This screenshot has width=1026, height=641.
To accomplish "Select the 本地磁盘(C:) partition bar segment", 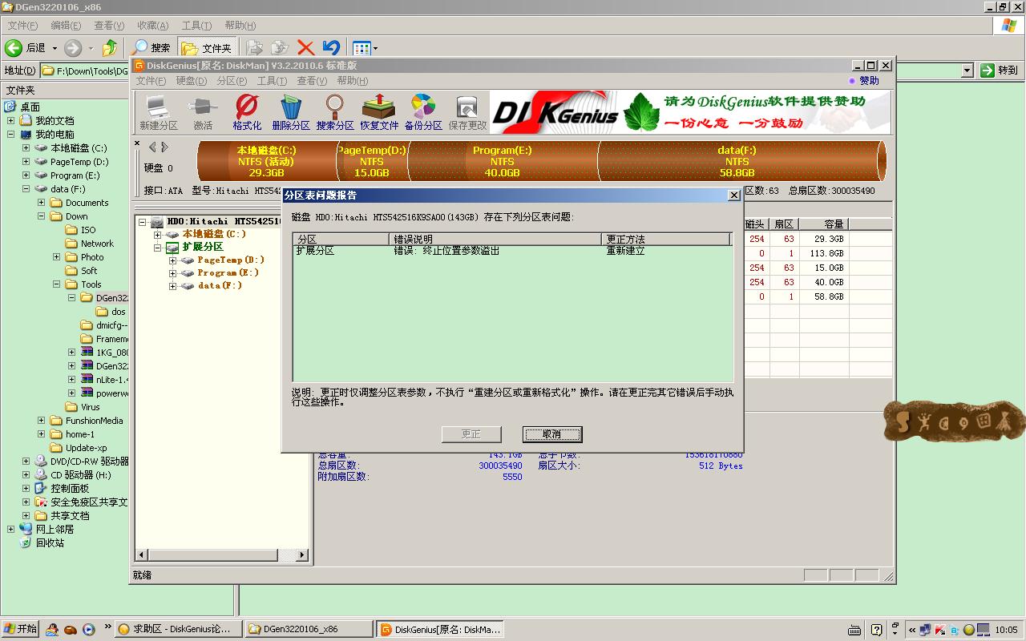I will click(x=267, y=161).
